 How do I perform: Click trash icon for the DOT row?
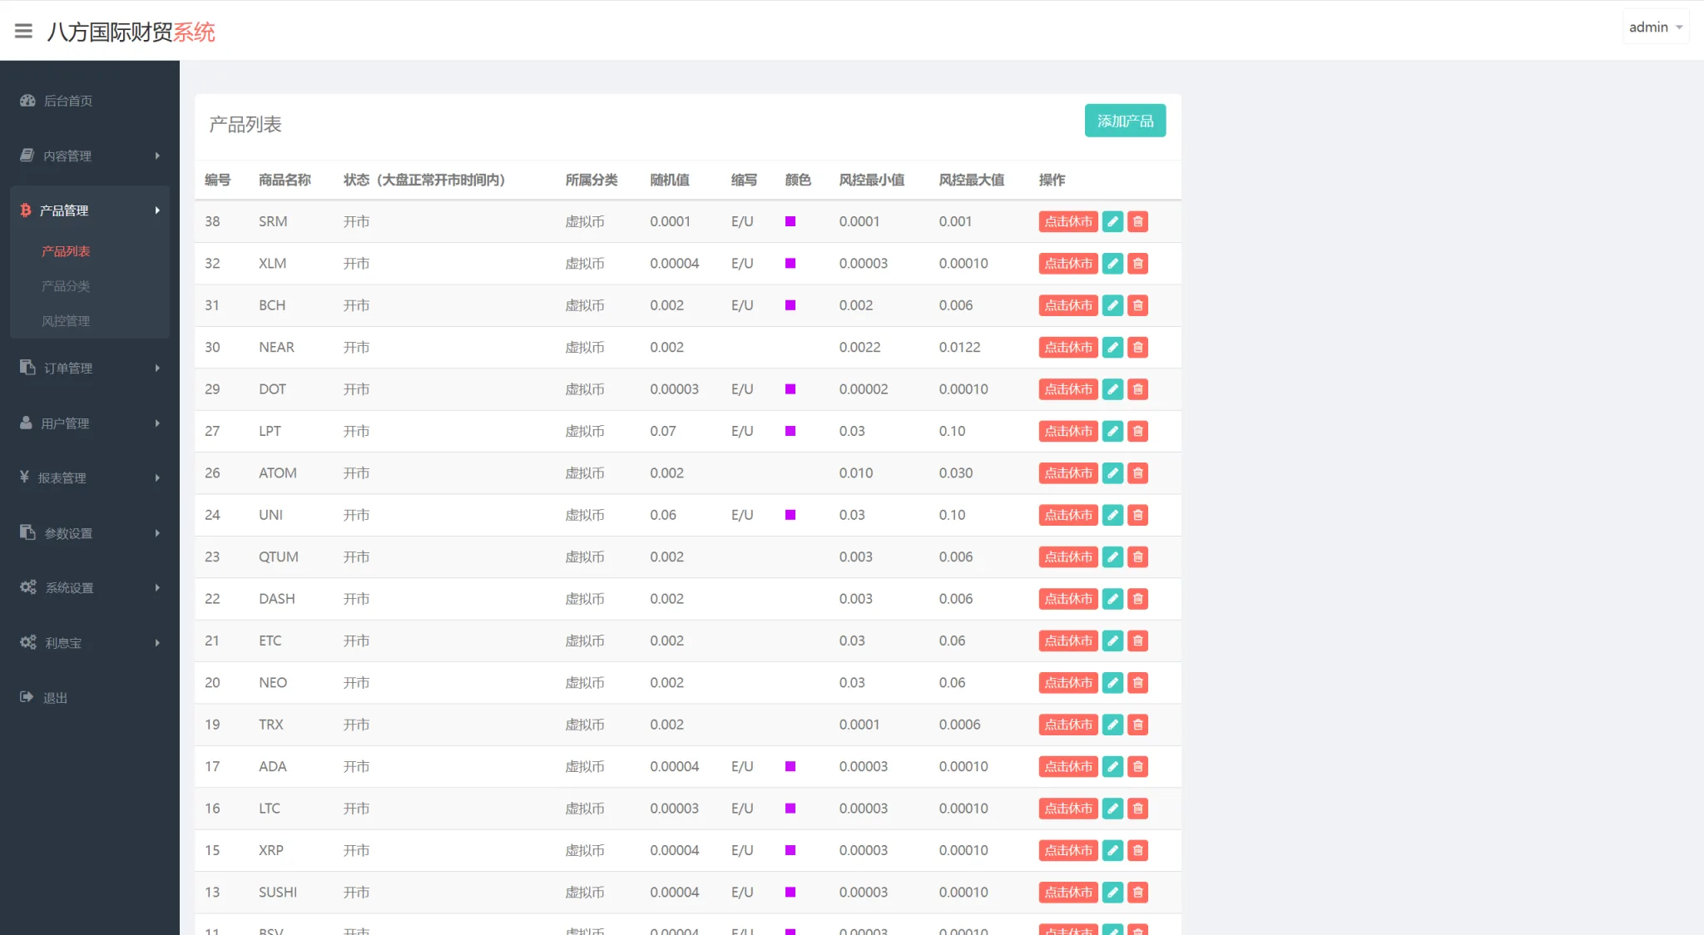[x=1137, y=389]
